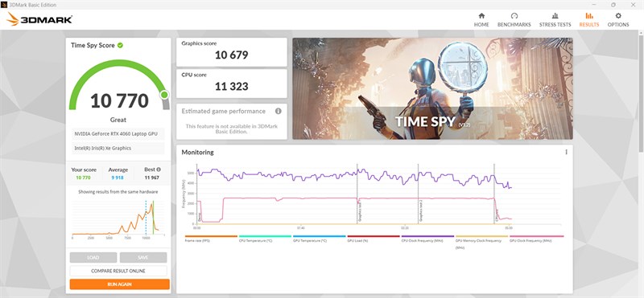Click the Graphics test 2 marker line
Viewport: 644px width, 298px height.
point(418,194)
